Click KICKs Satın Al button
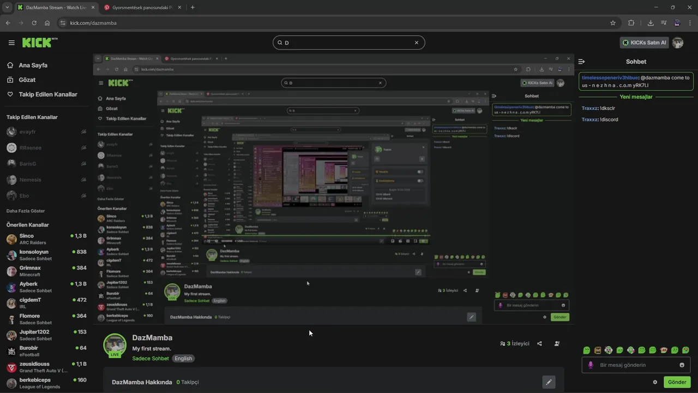The image size is (698, 393). tap(644, 43)
